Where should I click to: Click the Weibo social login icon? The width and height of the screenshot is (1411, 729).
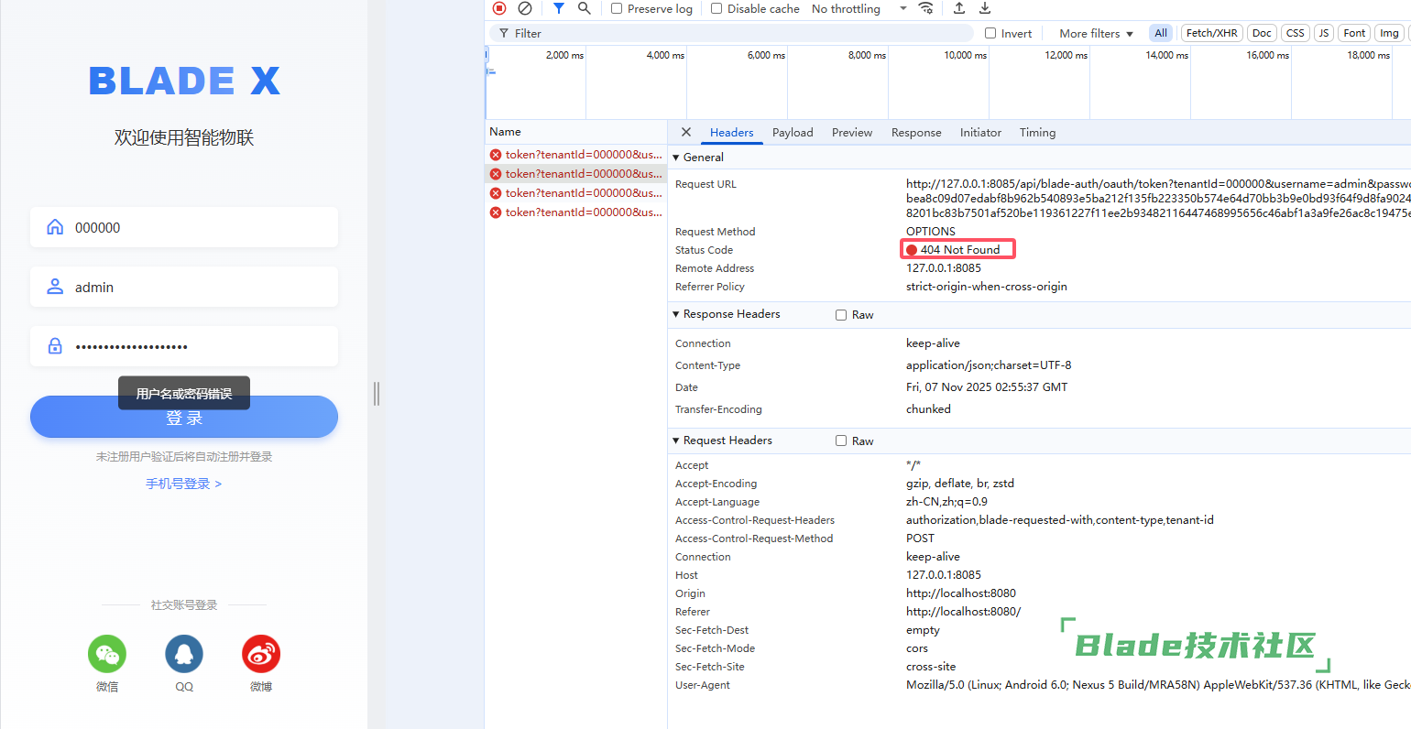(x=261, y=654)
